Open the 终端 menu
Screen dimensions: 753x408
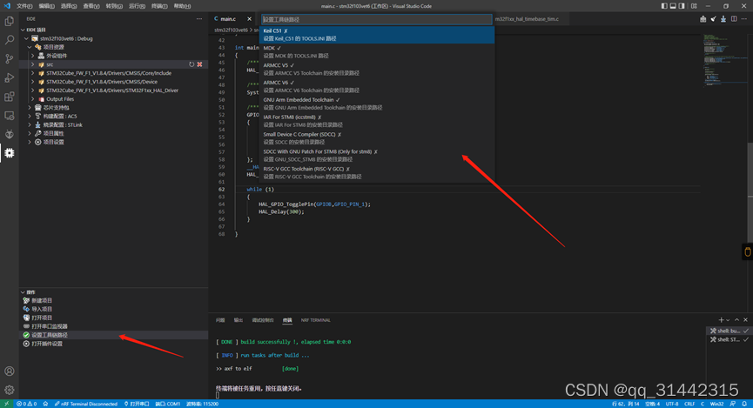159,6
